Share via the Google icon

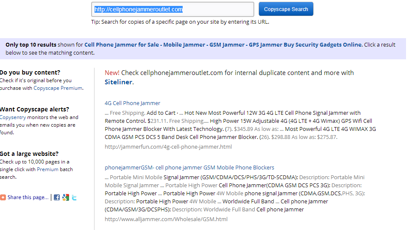(x=66, y=197)
